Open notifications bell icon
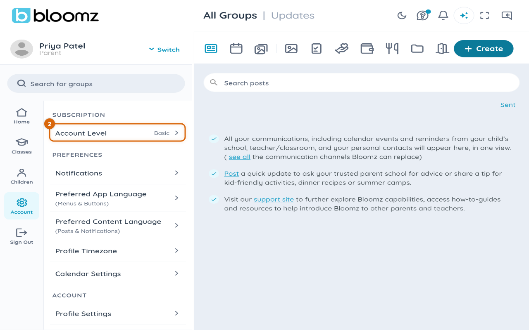The image size is (529, 330). (x=443, y=16)
